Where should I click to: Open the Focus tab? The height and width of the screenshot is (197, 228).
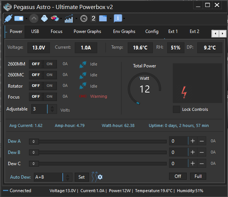click(x=57, y=31)
